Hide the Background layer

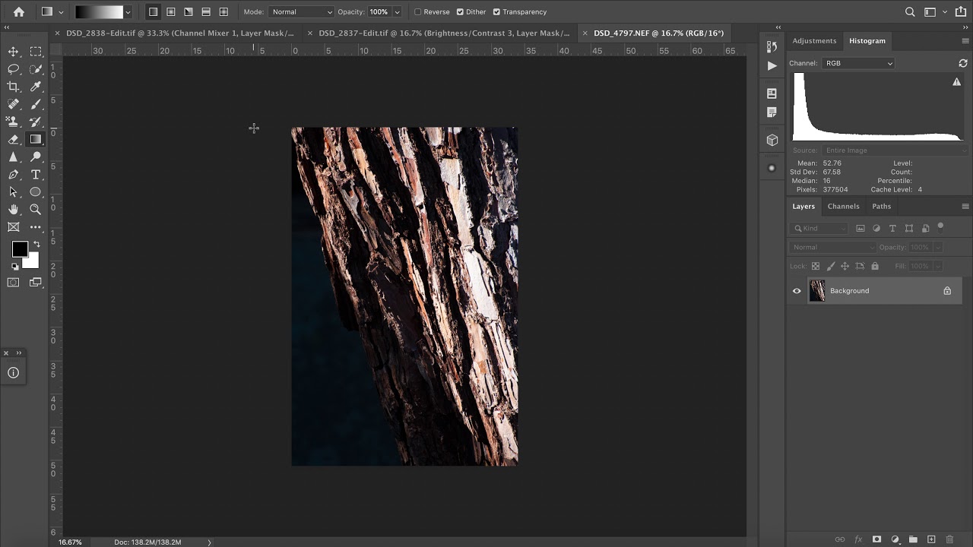point(797,291)
